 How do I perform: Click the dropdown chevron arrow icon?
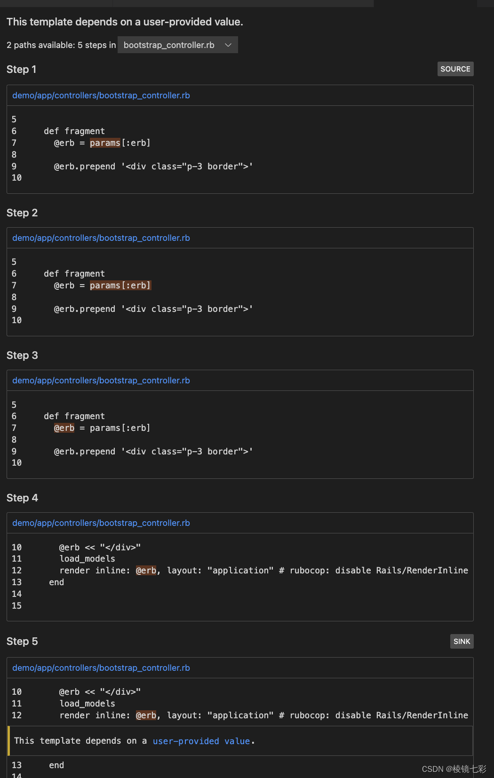[x=228, y=45]
